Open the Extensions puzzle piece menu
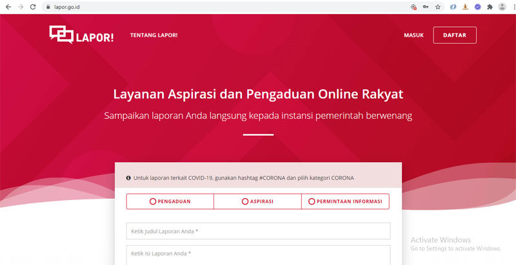 [x=490, y=7]
